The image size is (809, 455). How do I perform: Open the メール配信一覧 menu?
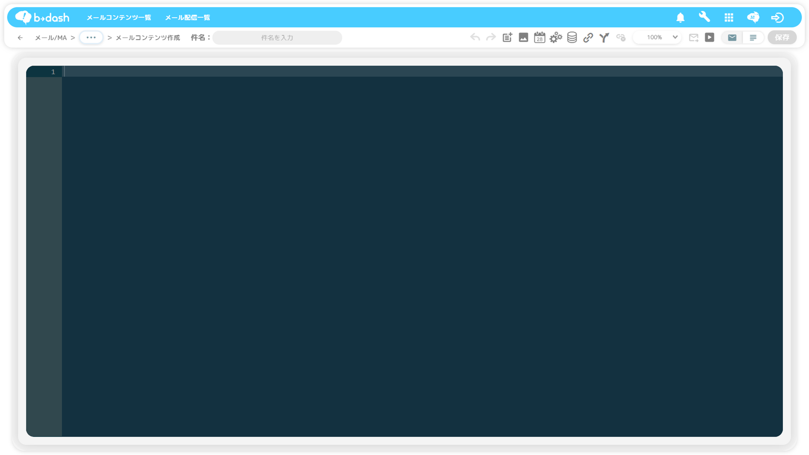click(187, 18)
